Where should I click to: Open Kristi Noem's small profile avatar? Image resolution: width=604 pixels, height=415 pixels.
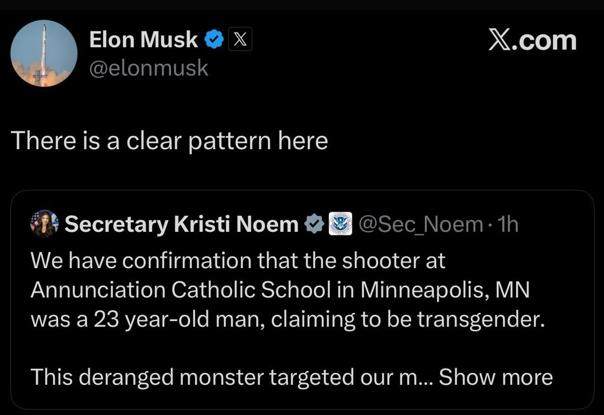(x=44, y=223)
